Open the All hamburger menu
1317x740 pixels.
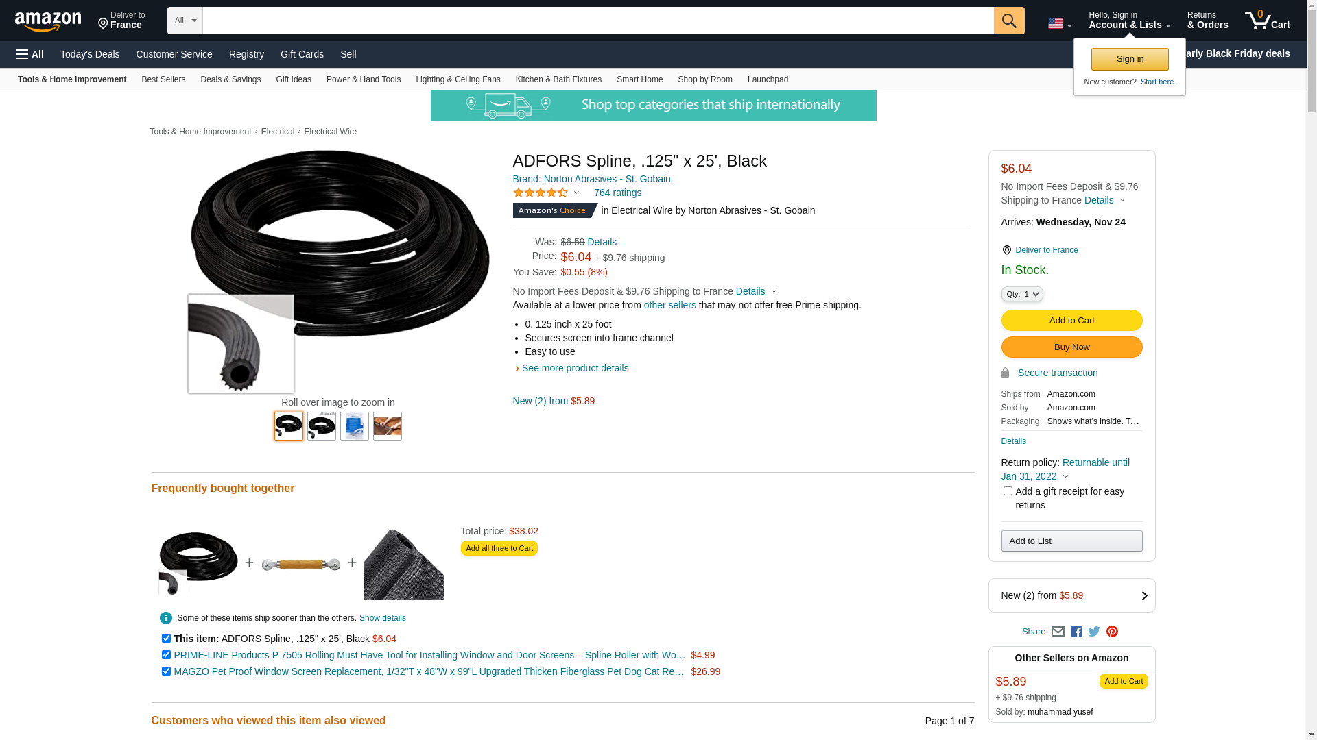click(x=30, y=54)
